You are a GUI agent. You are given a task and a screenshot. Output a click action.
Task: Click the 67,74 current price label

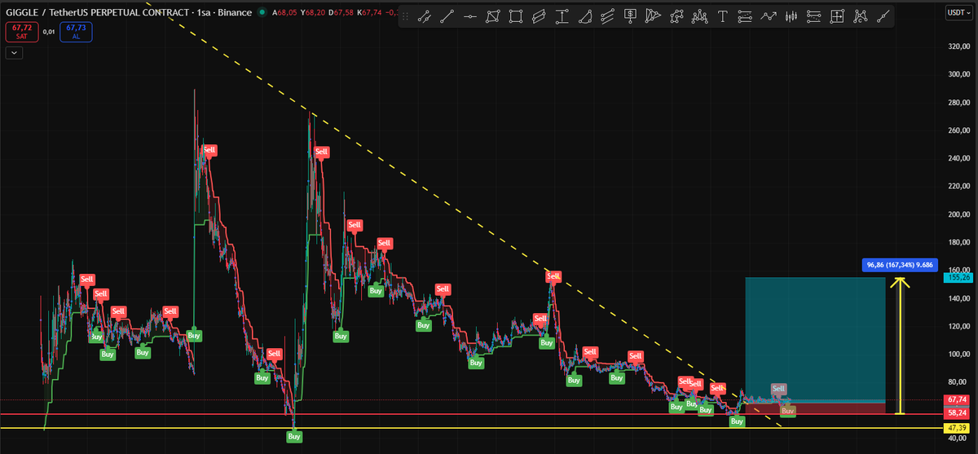958,399
